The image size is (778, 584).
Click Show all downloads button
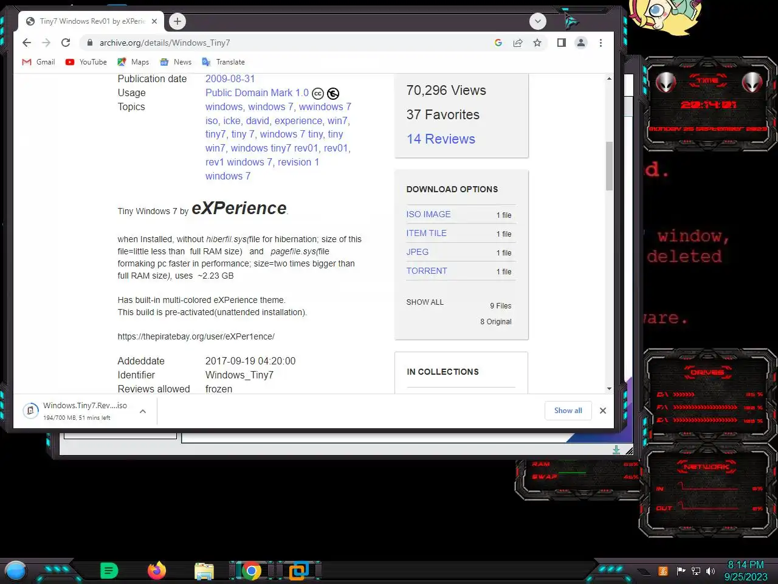click(568, 411)
